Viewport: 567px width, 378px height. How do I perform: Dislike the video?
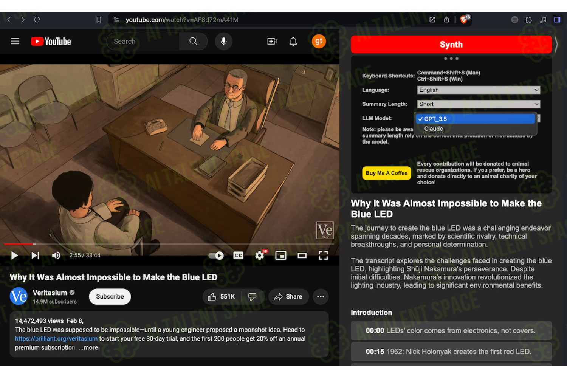[252, 297]
